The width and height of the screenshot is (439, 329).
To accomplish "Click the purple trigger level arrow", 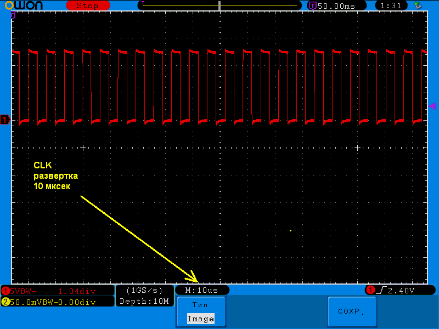I will [432, 106].
